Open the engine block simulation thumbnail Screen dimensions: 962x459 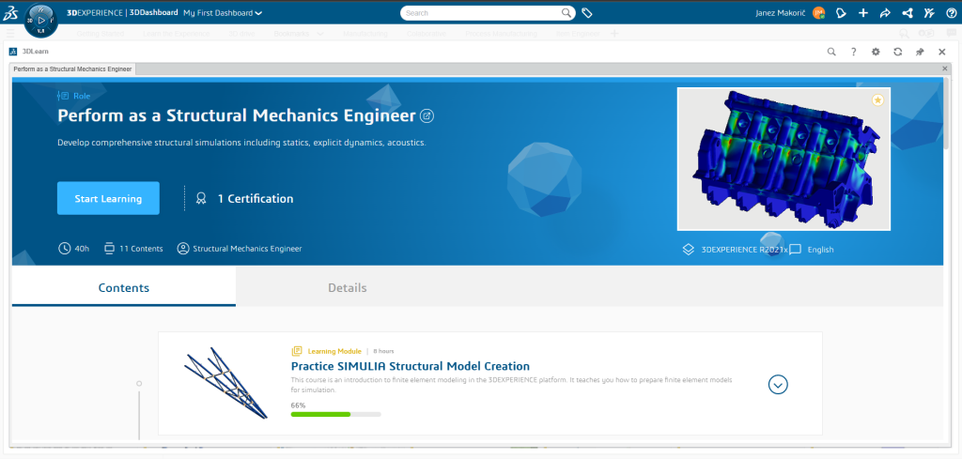(784, 160)
